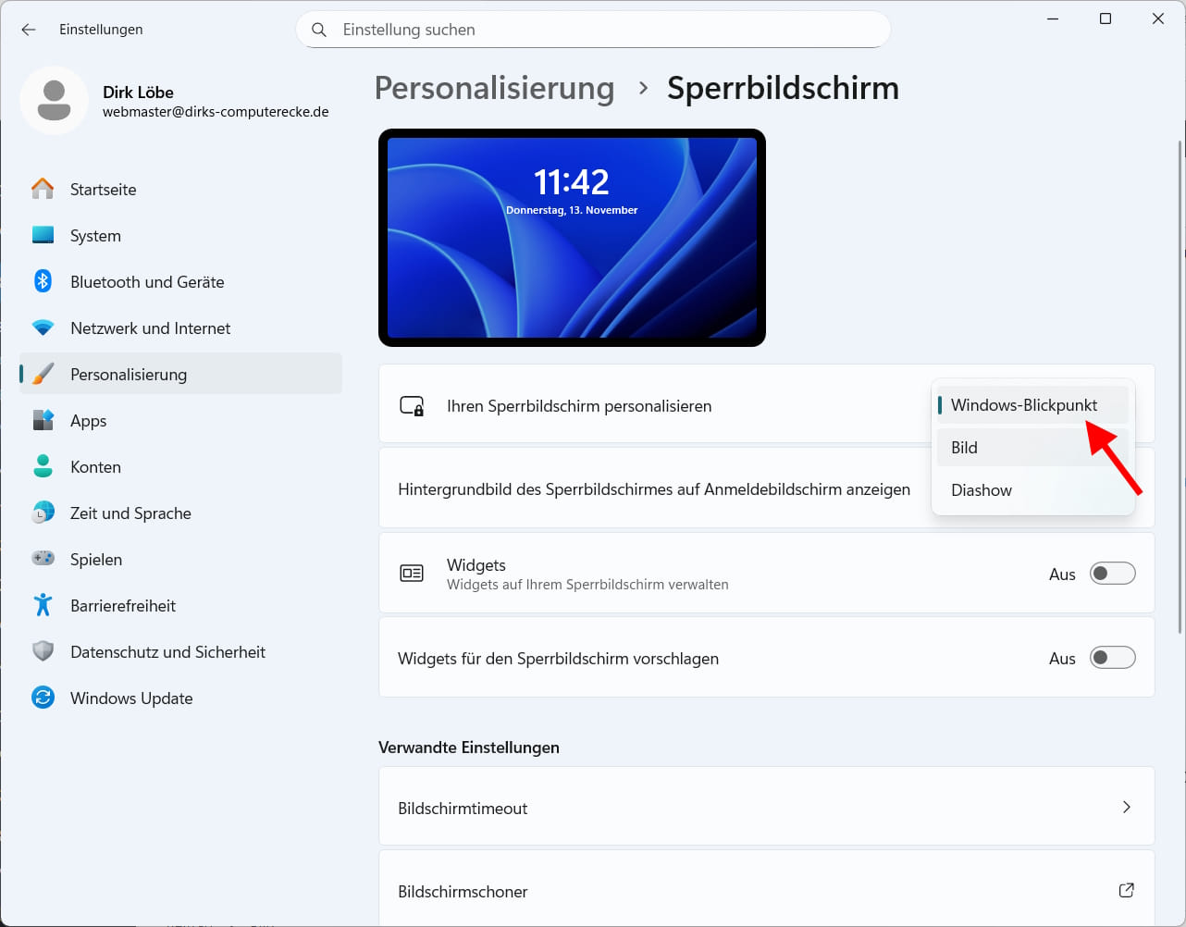Click the Zeit und Sprache globe-clock icon
The height and width of the screenshot is (927, 1186).
click(43, 513)
